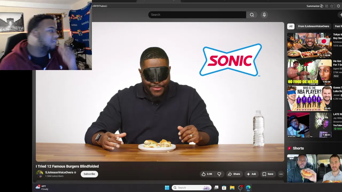Click the 1.56M subscribers text
Screen dimensions: 342x192
(x=54, y=176)
